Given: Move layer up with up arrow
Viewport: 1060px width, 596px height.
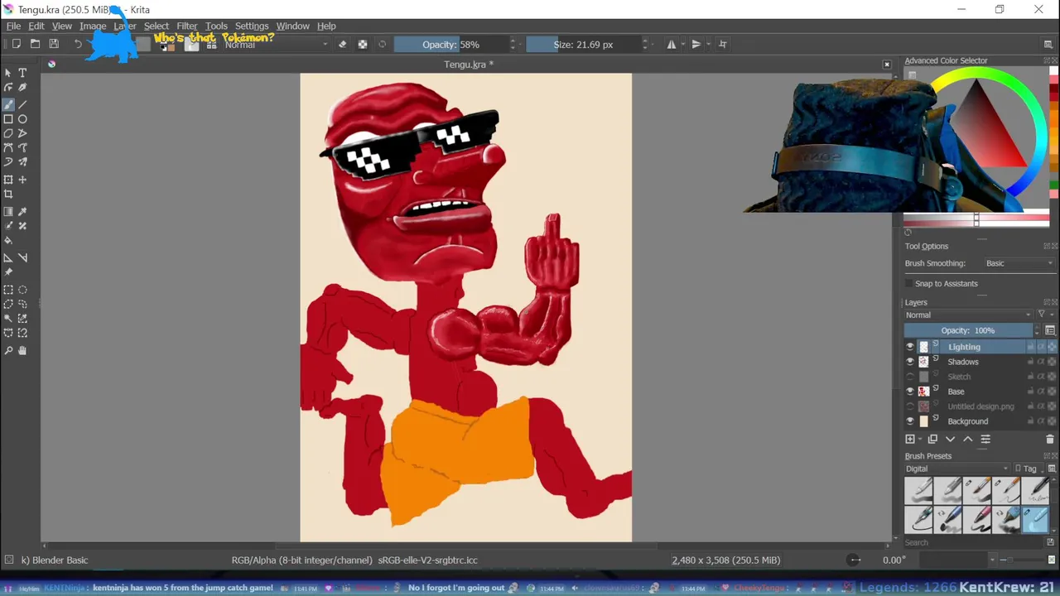Looking at the screenshot, I should [x=967, y=440].
